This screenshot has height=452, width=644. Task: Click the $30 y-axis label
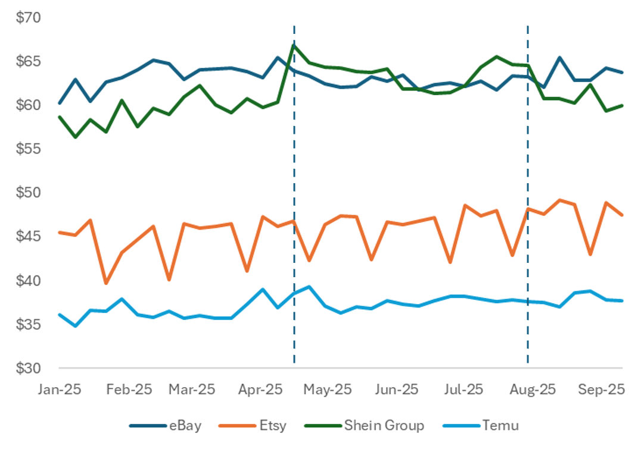pos(28,369)
